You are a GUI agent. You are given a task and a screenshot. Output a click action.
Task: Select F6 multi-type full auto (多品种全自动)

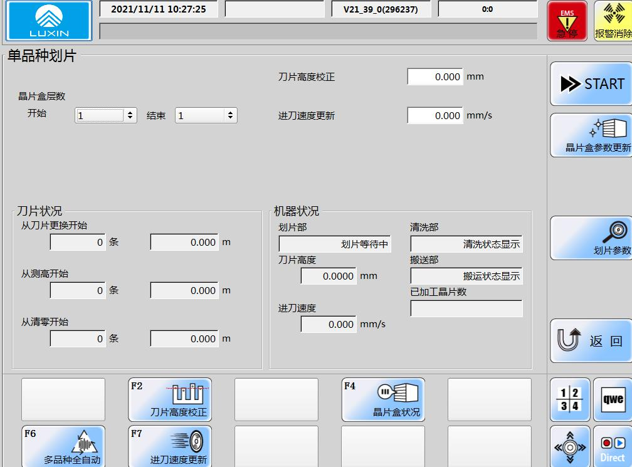pyautogui.click(x=63, y=446)
